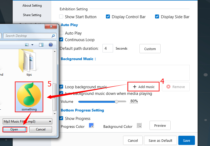
Task: Toggle the Show Progress checkbox
Action: coord(61,118)
